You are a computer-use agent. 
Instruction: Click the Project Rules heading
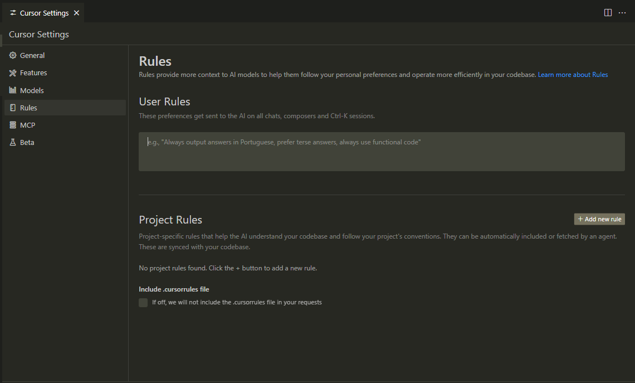click(170, 220)
